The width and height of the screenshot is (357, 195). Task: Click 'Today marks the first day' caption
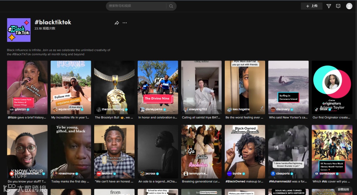(70, 181)
